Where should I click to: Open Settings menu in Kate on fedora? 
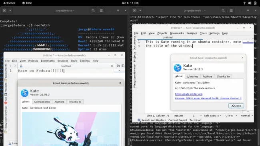pos(85,61)
